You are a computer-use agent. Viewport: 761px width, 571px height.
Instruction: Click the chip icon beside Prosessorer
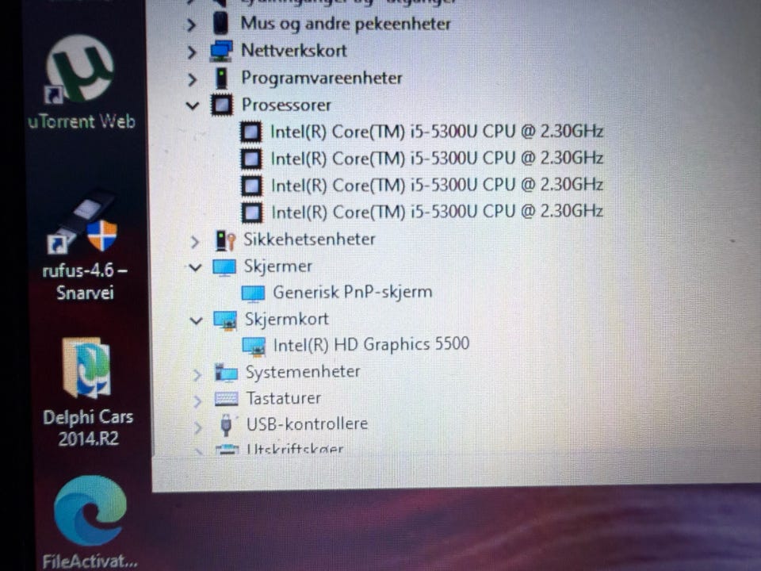[x=222, y=105]
